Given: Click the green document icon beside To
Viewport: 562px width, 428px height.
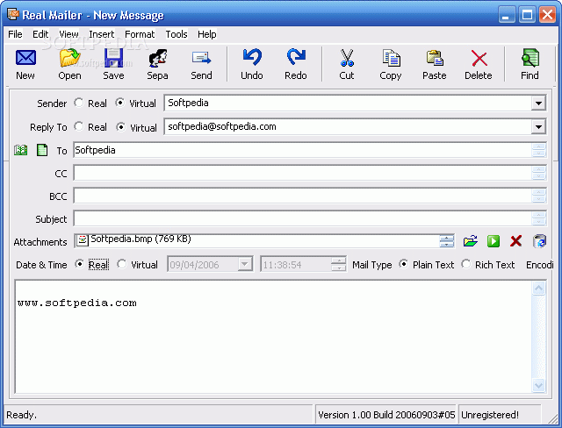Looking at the screenshot, I should coord(42,150).
